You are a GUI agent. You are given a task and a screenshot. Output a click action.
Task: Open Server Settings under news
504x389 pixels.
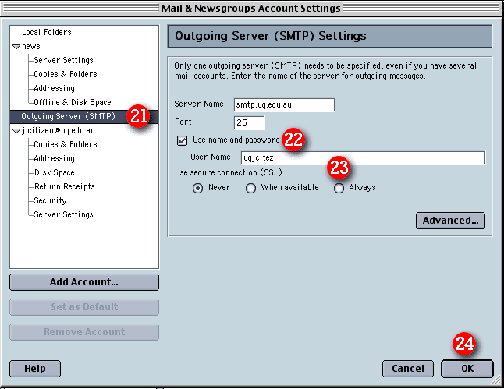point(63,61)
